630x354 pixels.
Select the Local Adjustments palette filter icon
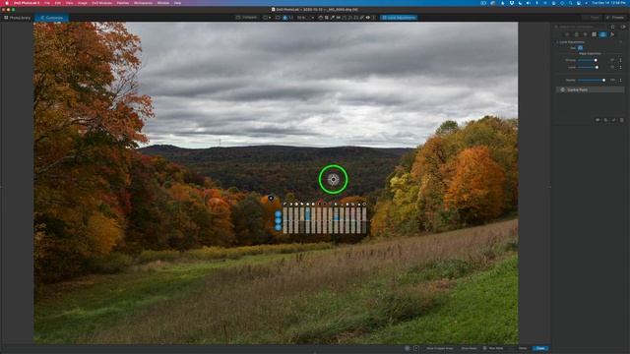coord(603,34)
